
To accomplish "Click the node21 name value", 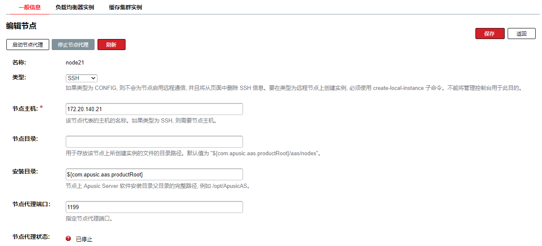I will pyautogui.click(x=75, y=62).
